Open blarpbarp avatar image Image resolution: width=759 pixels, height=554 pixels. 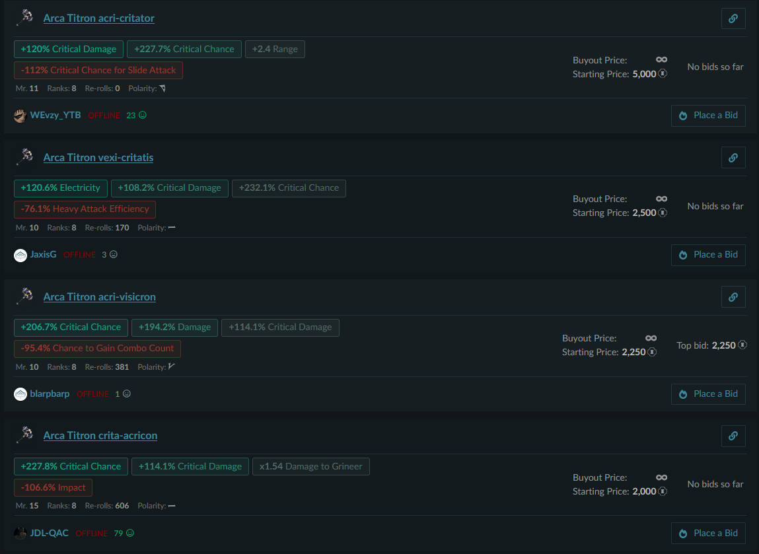[20, 394]
